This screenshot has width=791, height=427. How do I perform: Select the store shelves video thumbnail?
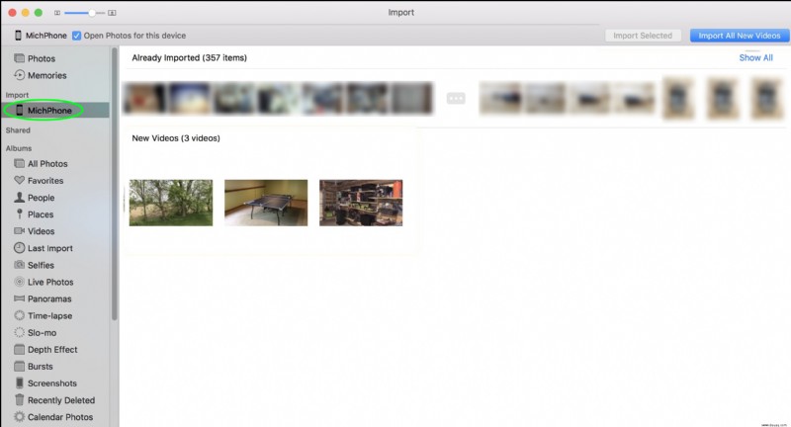coord(361,203)
